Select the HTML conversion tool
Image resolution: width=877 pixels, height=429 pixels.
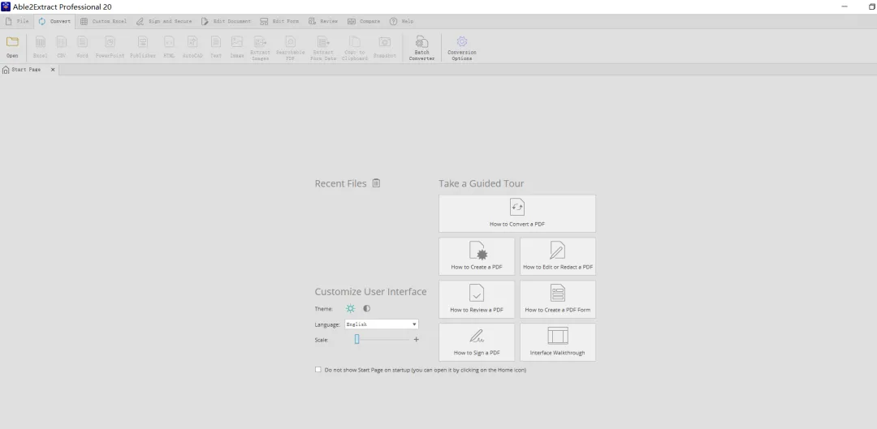[169, 47]
